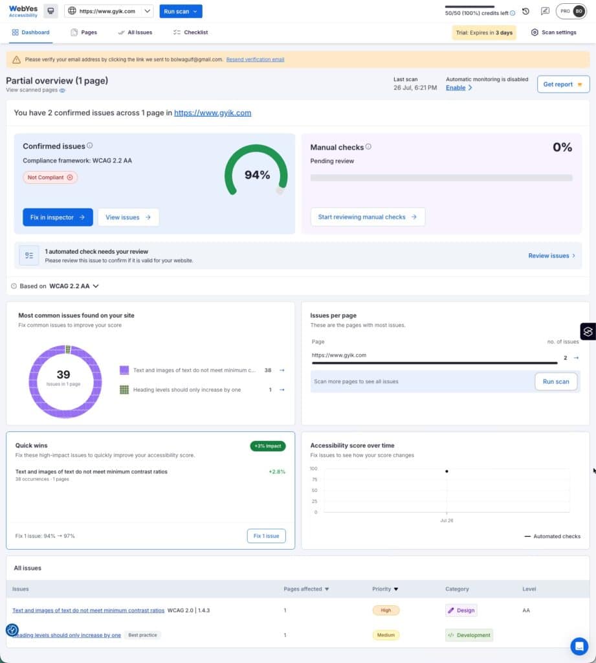This screenshot has width=596, height=663.
Task: Click Fix in inspector button
Action: [58, 218]
